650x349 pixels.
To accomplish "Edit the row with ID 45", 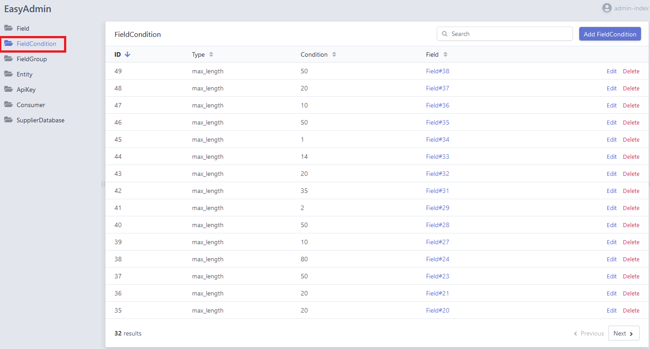I will point(611,139).
